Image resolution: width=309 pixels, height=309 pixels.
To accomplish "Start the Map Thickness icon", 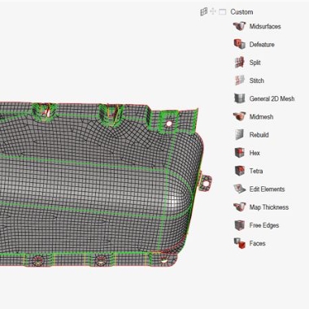I will pos(239,207).
